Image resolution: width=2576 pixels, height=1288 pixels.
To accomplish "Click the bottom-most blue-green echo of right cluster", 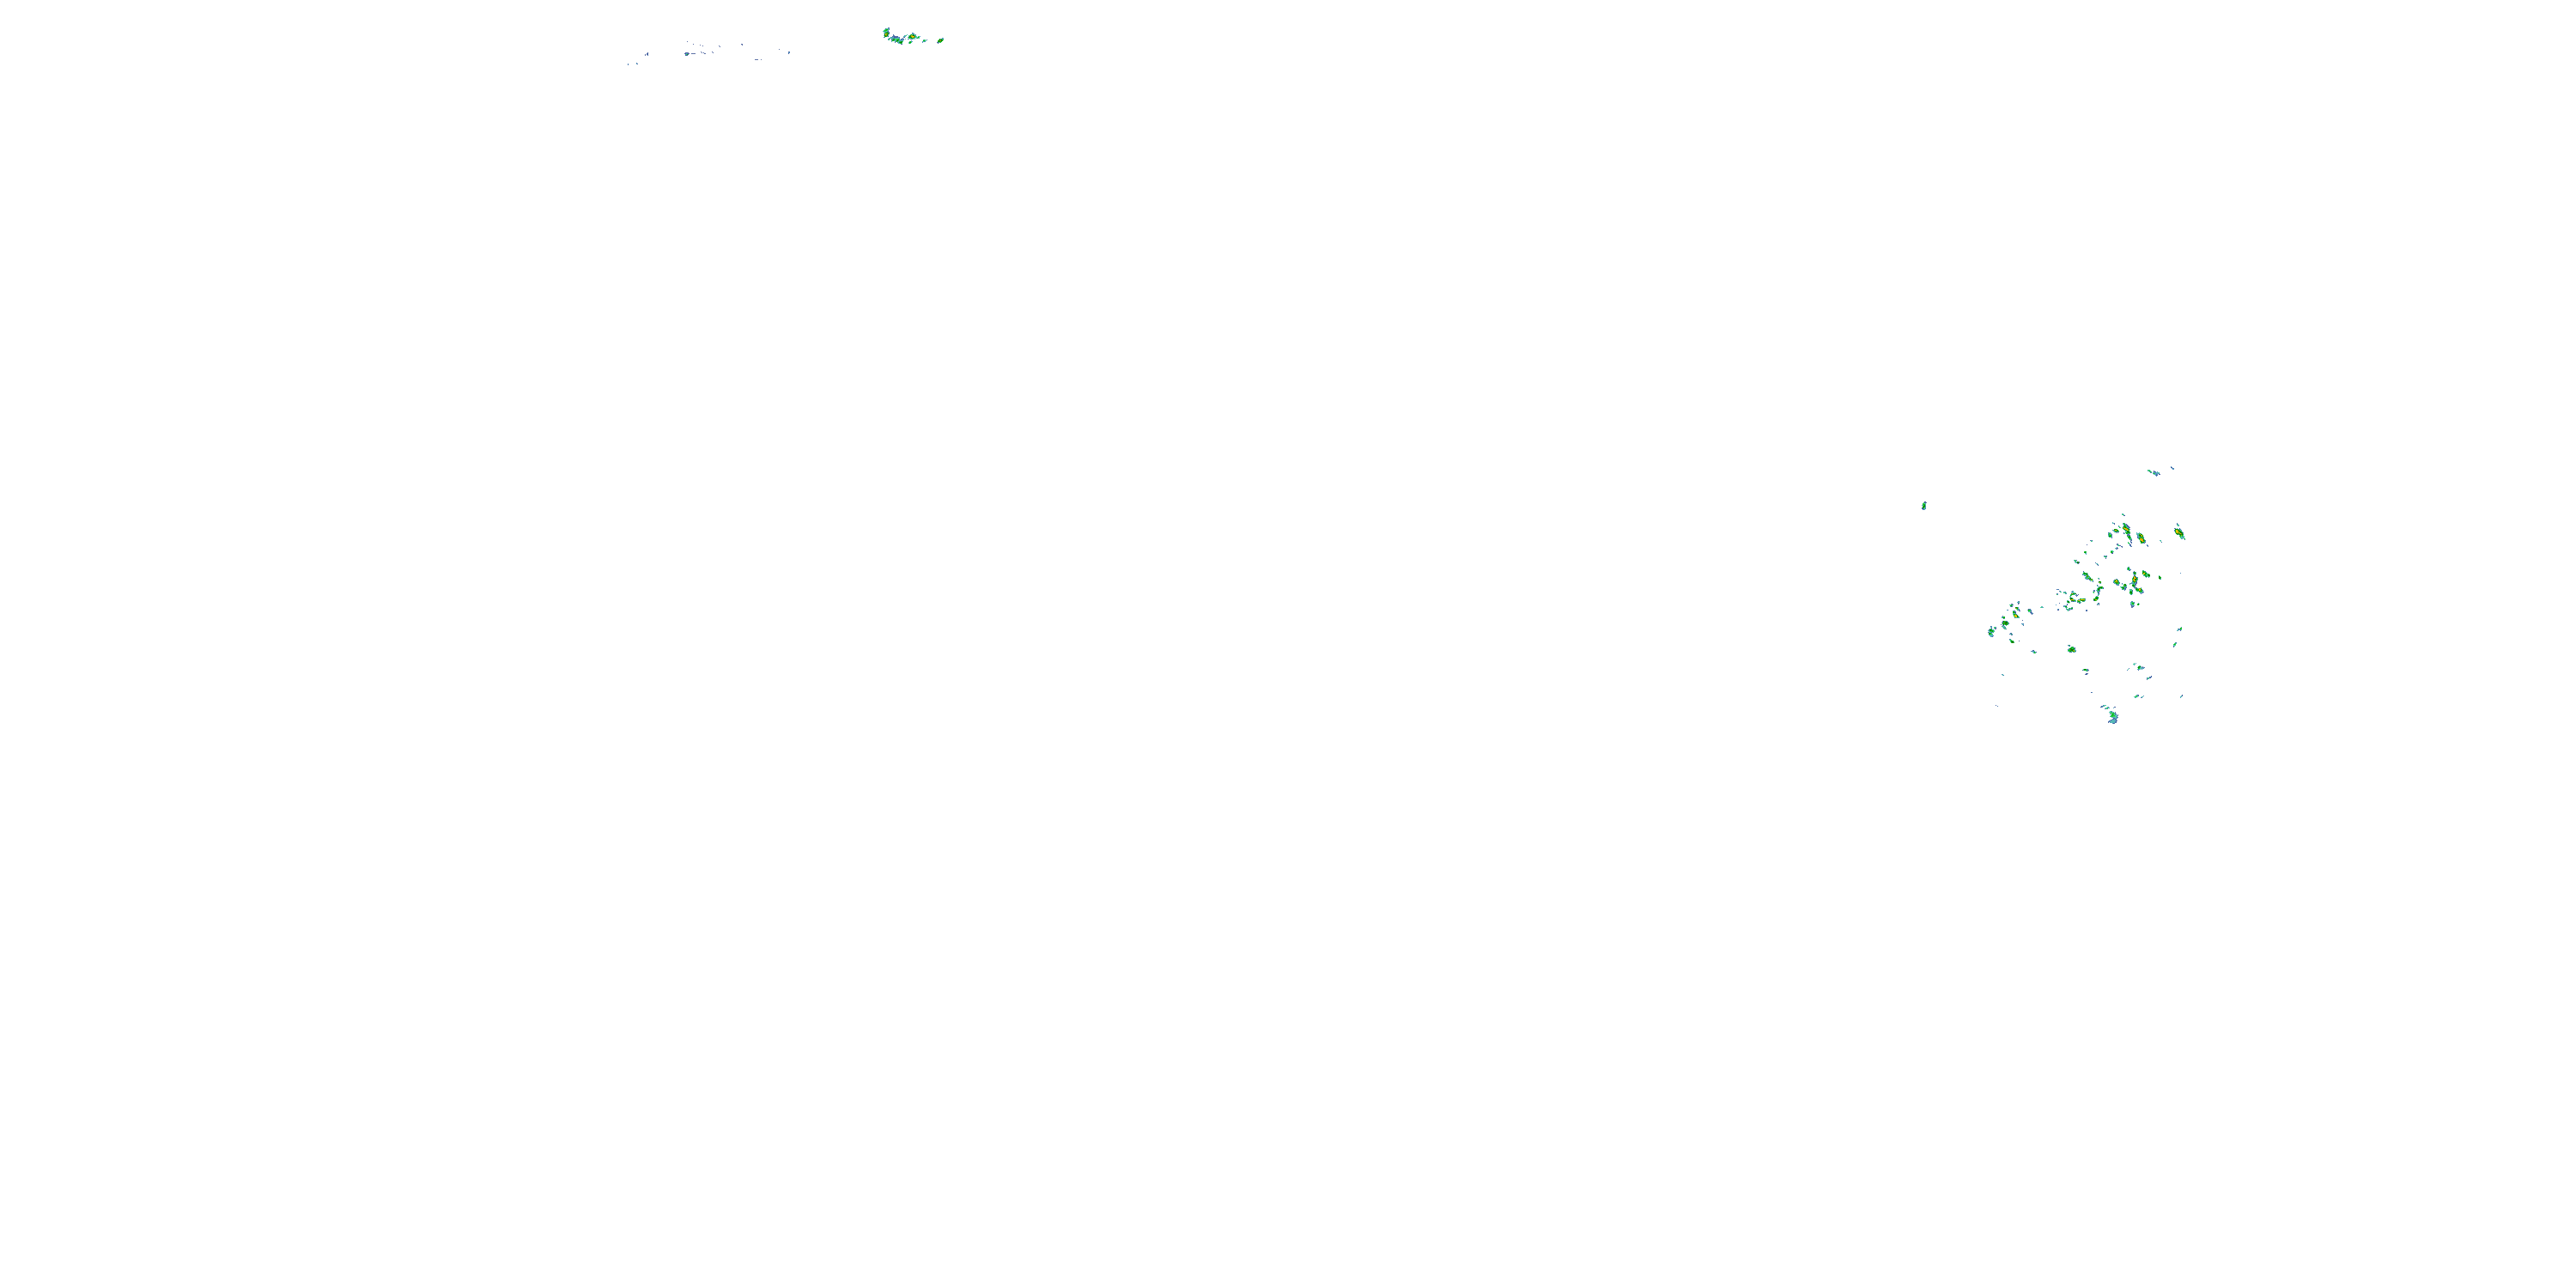I will (x=2113, y=717).
